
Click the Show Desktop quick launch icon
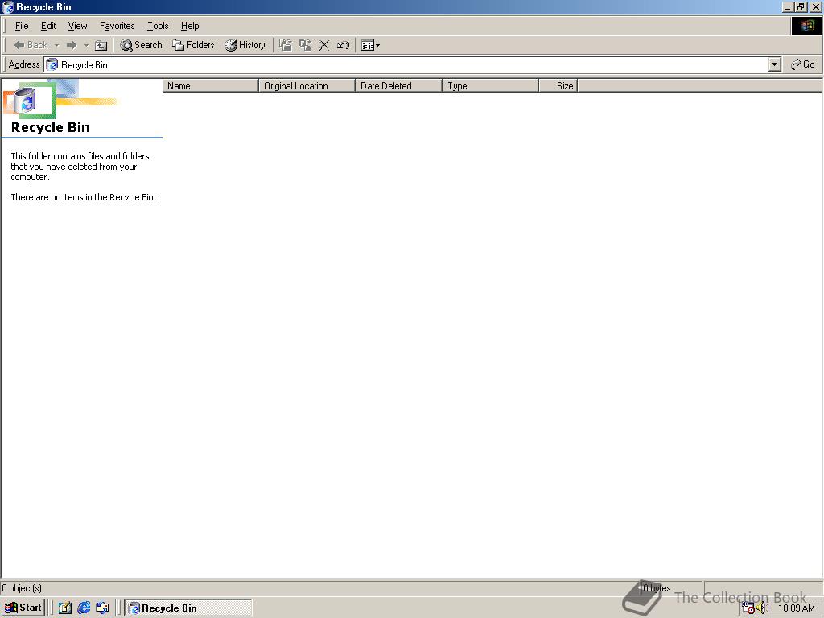(64, 608)
